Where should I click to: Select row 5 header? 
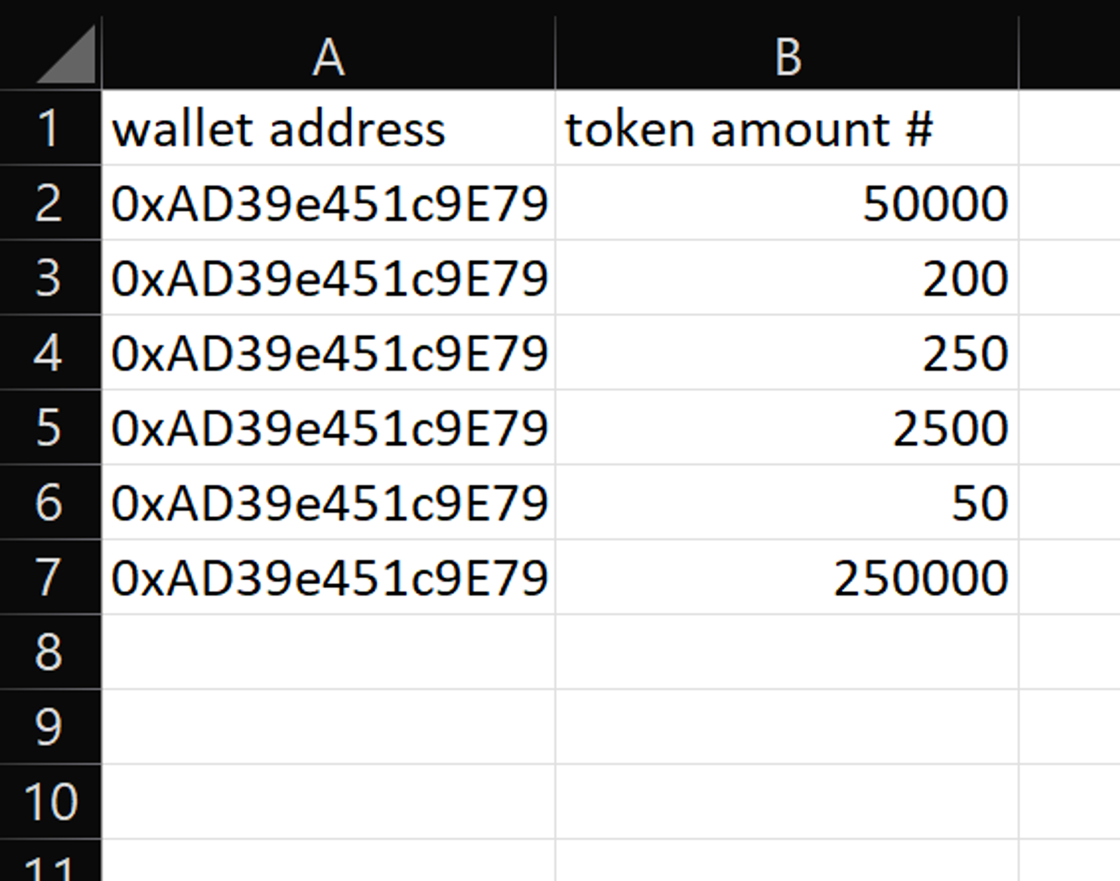49,428
